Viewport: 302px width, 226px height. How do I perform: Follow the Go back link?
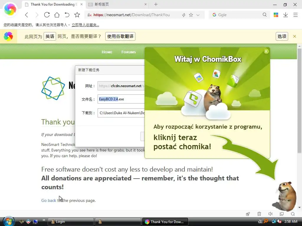click(x=49, y=200)
